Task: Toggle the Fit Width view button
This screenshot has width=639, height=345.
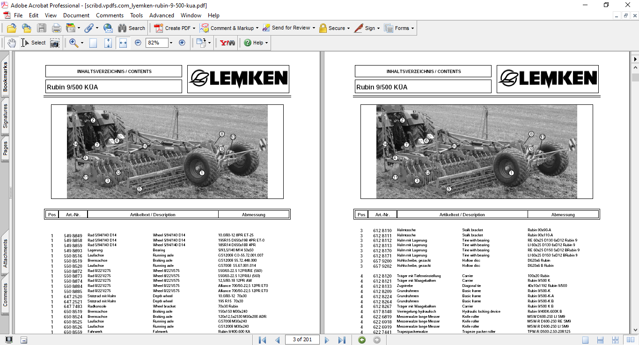Action: click(123, 43)
